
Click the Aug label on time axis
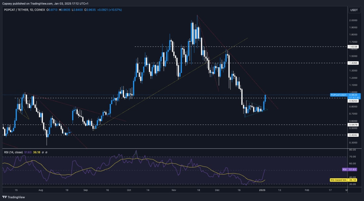point(41,190)
